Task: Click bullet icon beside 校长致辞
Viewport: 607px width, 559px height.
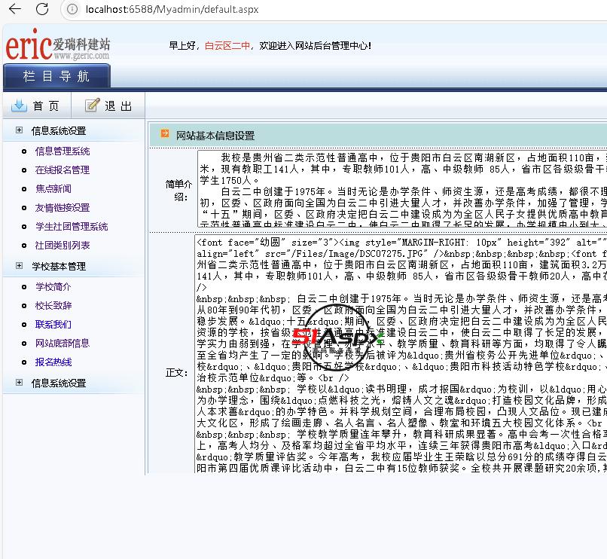Action: tap(24, 306)
